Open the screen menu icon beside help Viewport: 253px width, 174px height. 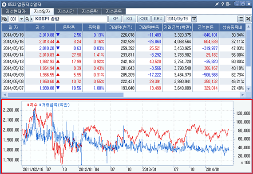pyautogui.click(x=228, y=4)
